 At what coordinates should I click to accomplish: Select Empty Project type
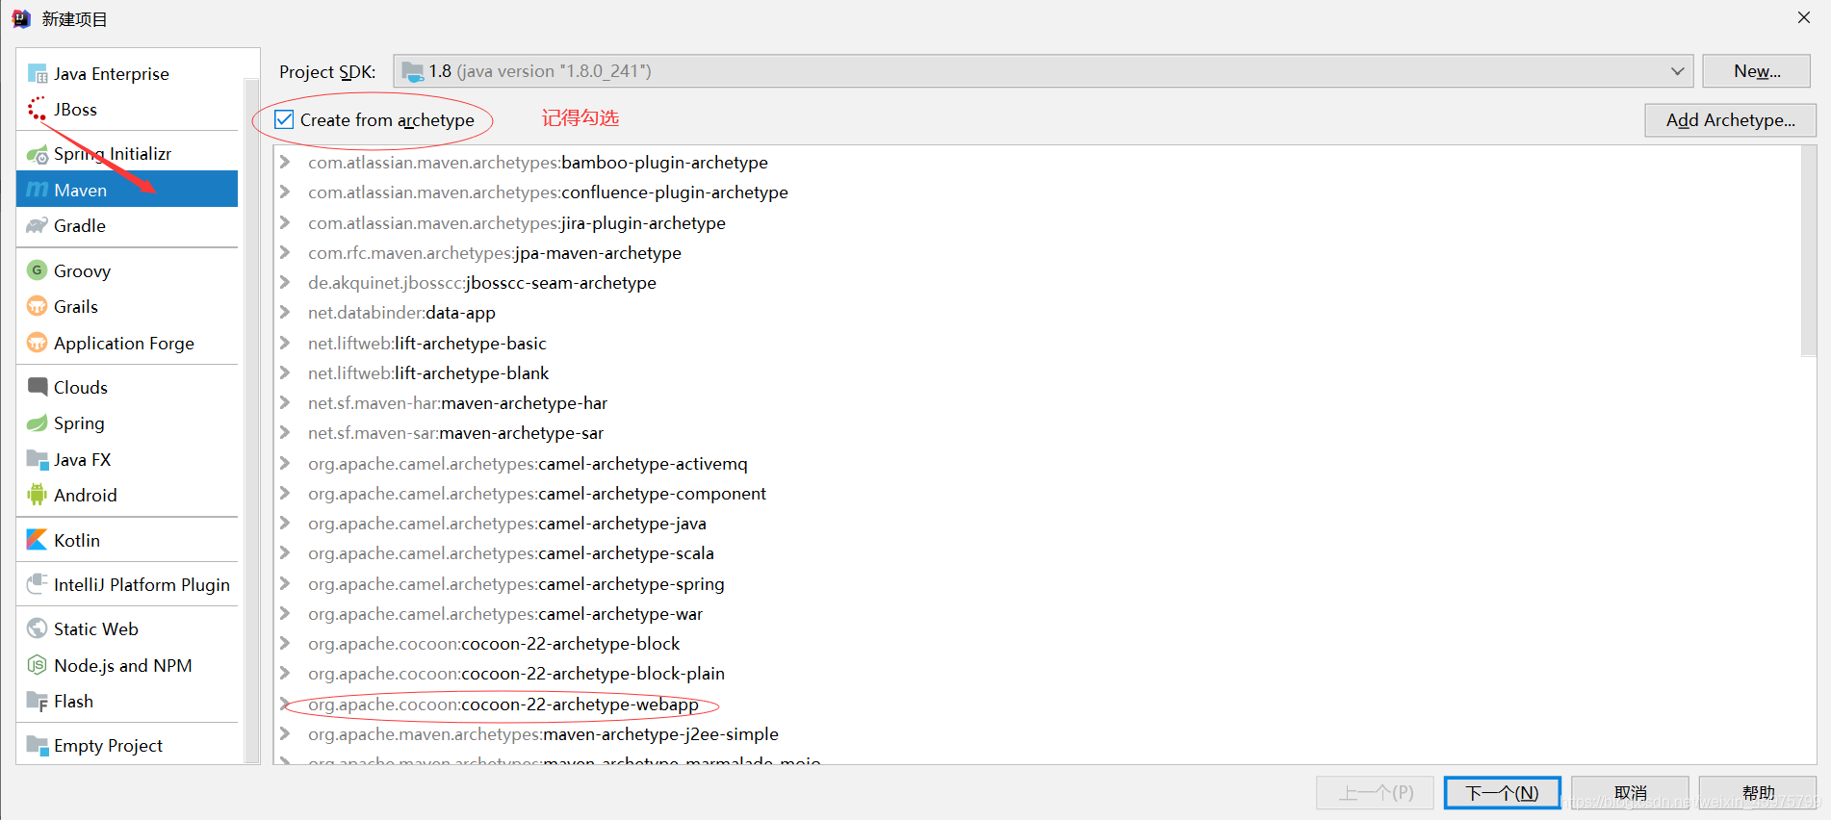click(127, 745)
